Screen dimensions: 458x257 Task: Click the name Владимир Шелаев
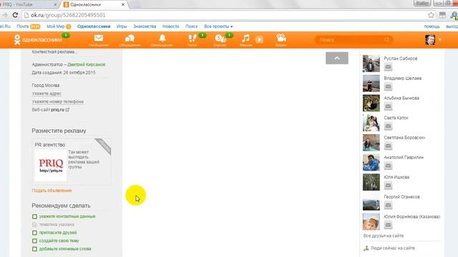coord(402,79)
